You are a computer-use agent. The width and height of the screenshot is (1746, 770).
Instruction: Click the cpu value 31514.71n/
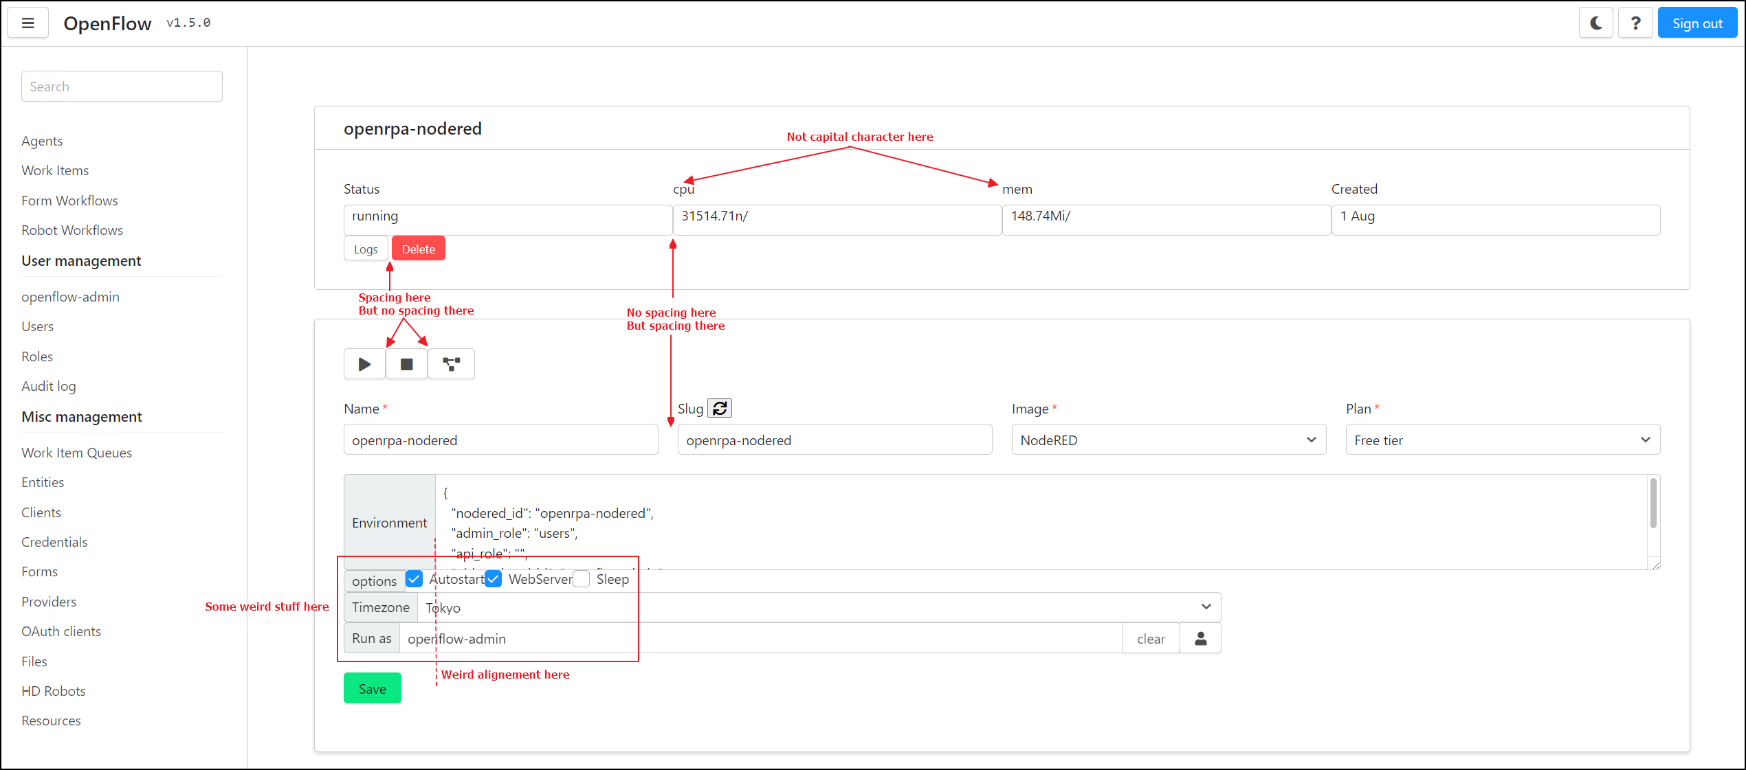pyautogui.click(x=837, y=220)
